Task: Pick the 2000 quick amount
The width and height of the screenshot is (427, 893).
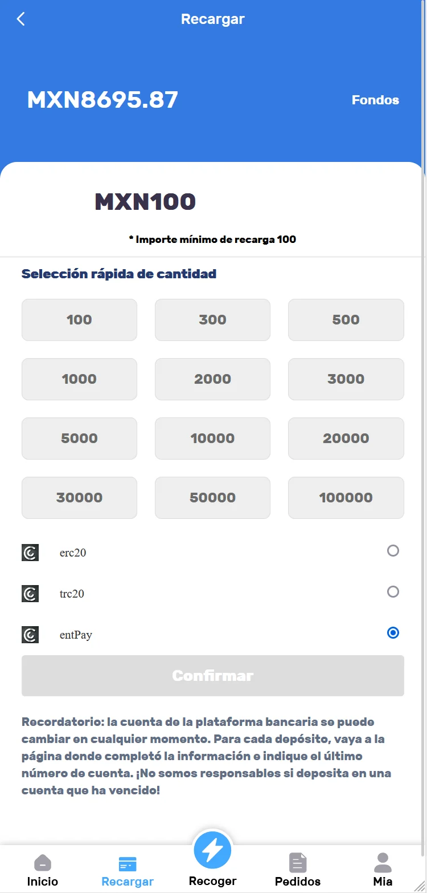Action: click(212, 379)
